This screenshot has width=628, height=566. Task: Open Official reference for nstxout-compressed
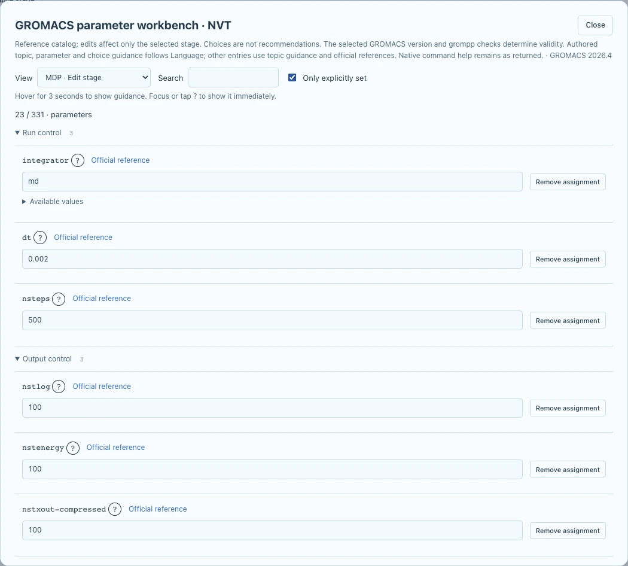pos(158,509)
